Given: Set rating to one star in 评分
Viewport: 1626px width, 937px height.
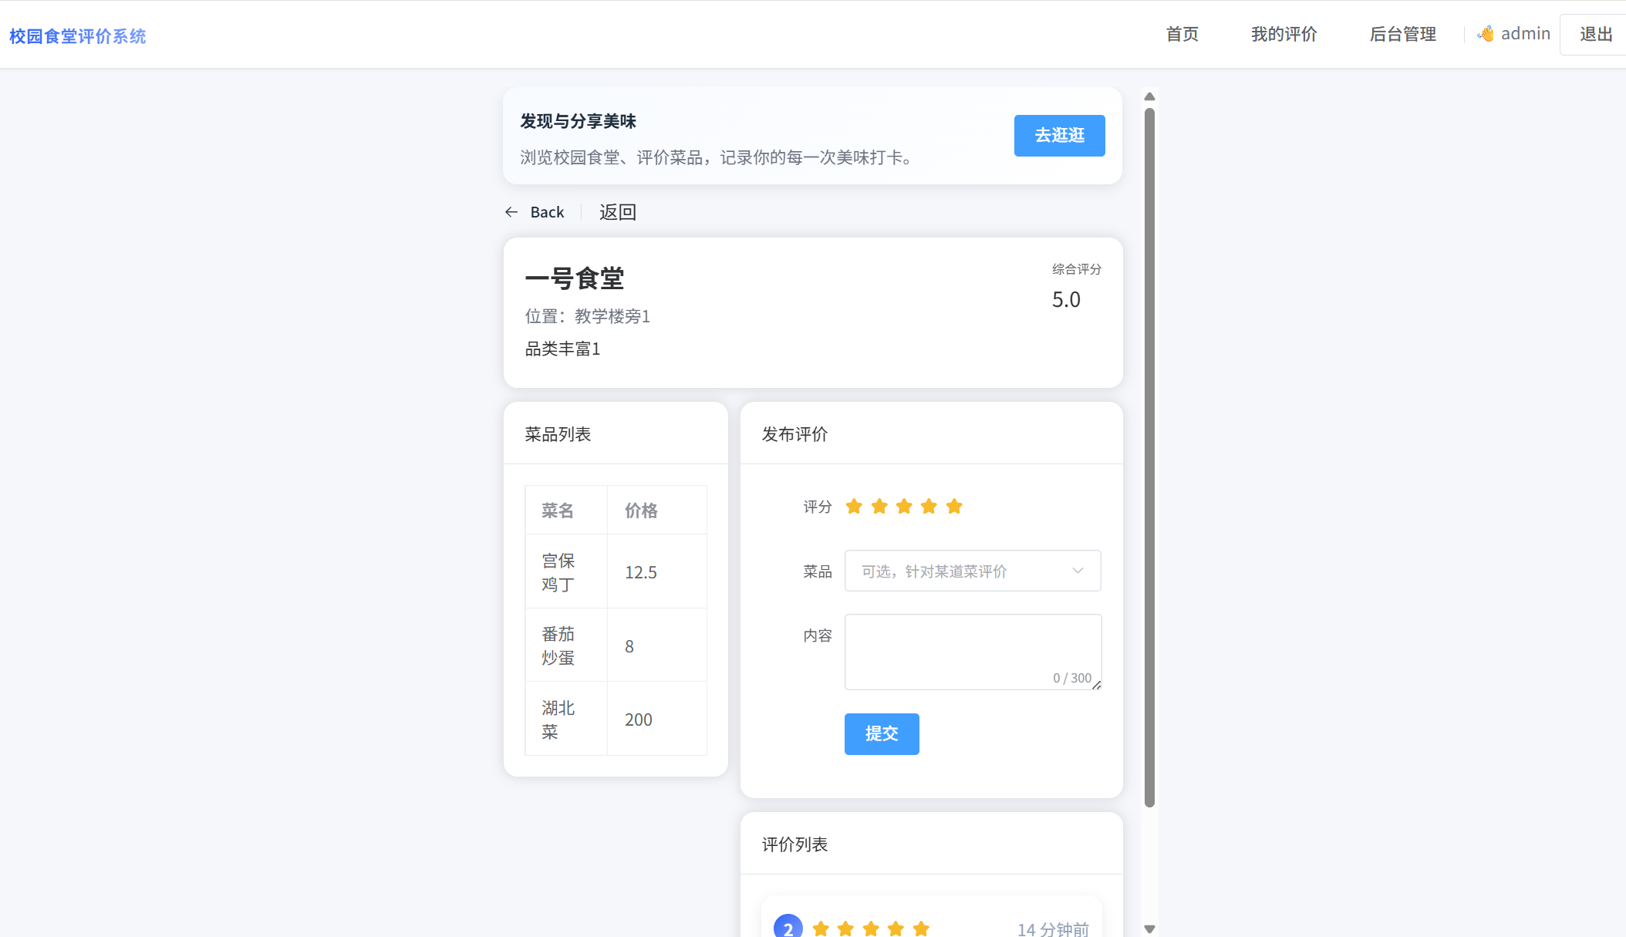Looking at the screenshot, I should coord(854,507).
